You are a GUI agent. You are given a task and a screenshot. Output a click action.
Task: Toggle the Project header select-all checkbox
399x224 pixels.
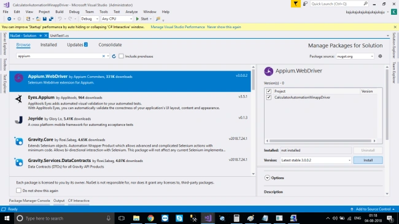pyautogui.click(x=268, y=91)
